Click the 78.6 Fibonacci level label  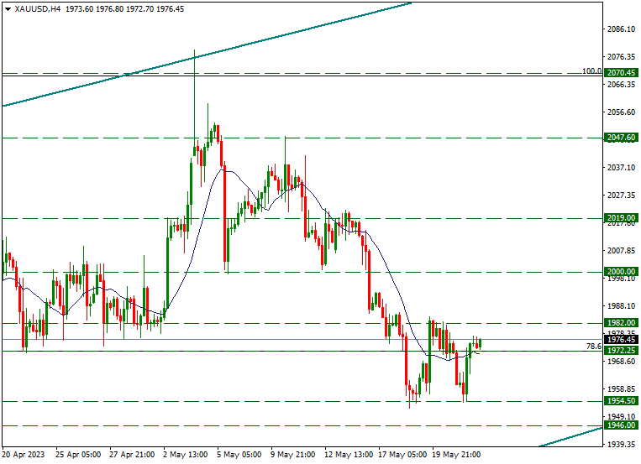tap(594, 347)
